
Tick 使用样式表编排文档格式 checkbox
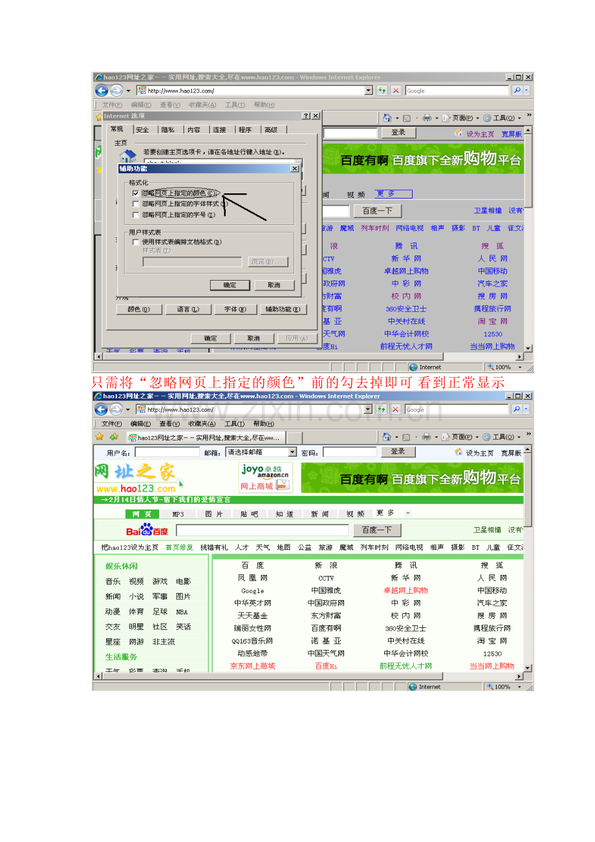135,242
